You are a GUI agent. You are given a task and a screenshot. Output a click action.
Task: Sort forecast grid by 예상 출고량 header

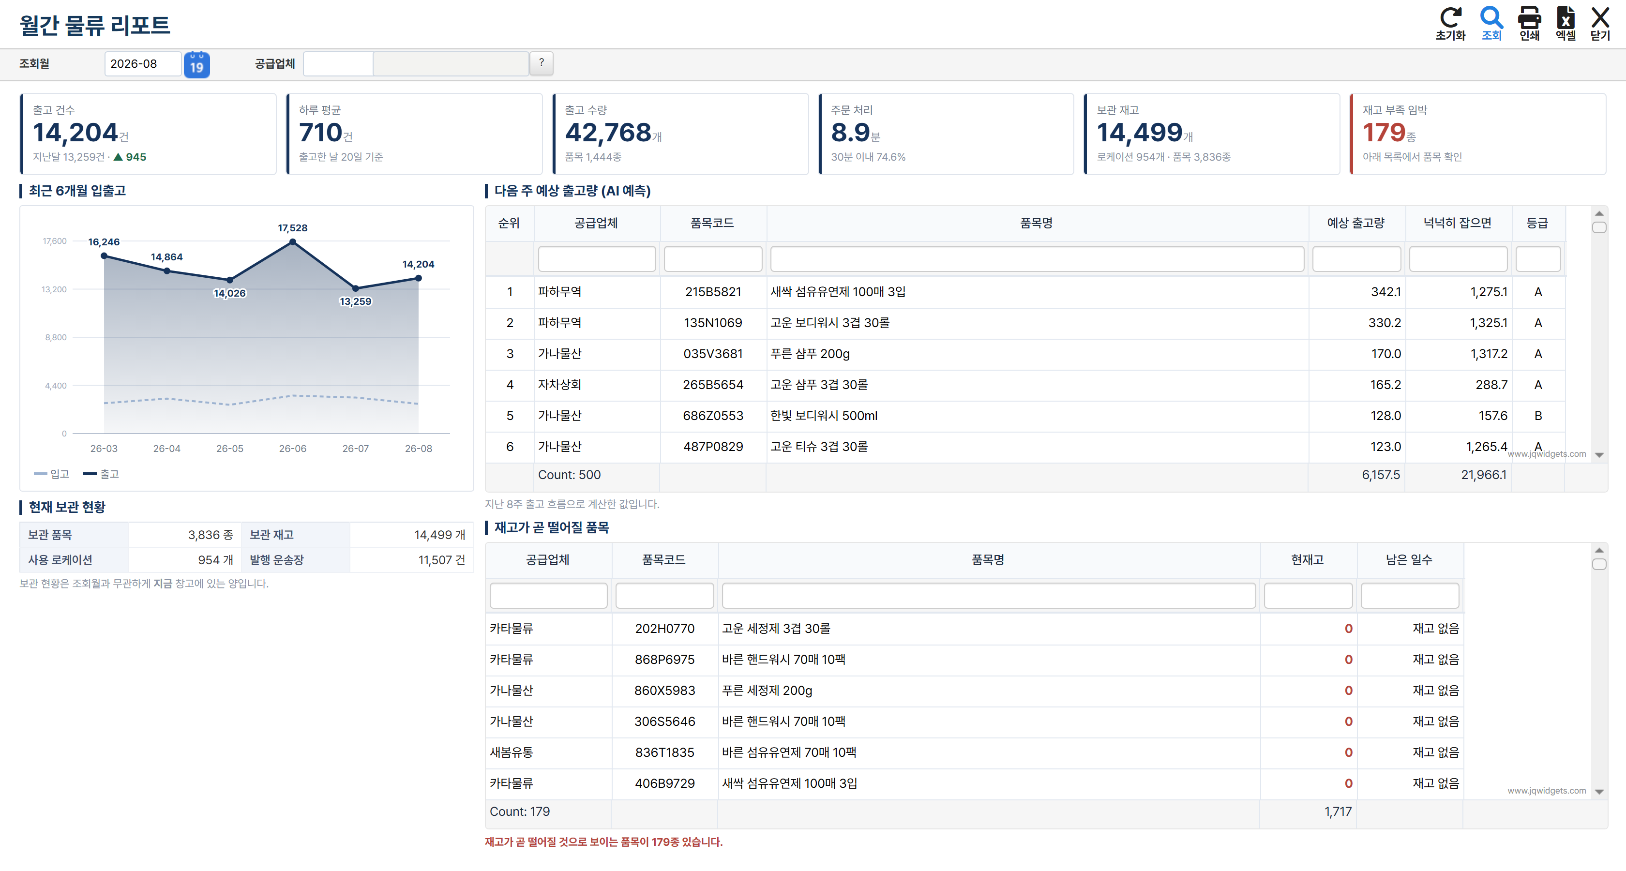coord(1356,223)
